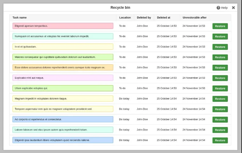242x153 pixels.
Task: Click '24 November 14:54' in 'Labore laborum' row
Action: [x=194, y=130]
